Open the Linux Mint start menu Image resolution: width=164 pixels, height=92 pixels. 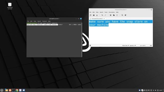2,90
